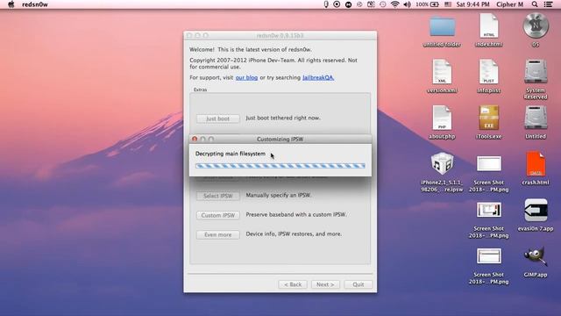The height and width of the screenshot is (316, 561).
Task: Select the Screen Shot thumbnail beside GIMP.app
Action: (x=489, y=255)
